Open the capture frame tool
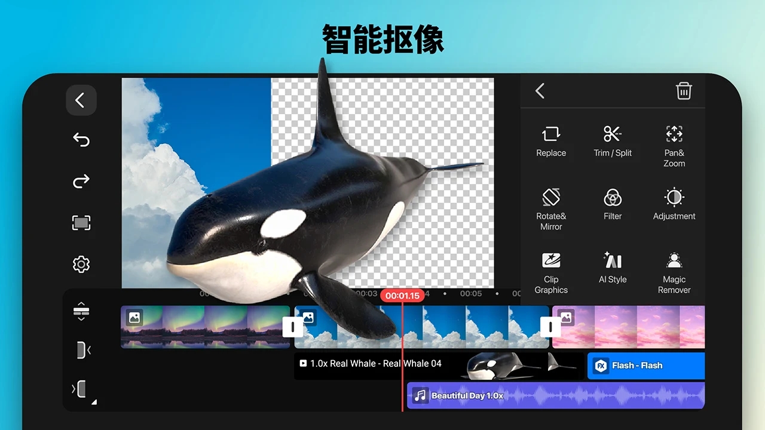 tap(81, 223)
